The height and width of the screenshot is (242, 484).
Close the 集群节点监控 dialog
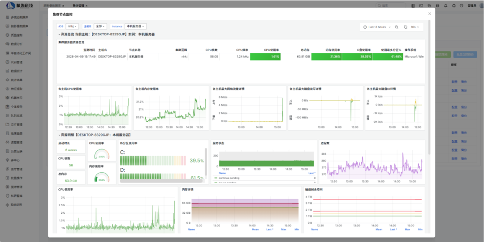click(x=429, y=14)
